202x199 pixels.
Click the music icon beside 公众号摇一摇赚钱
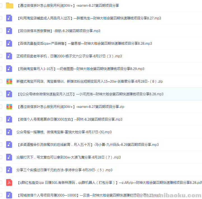click(10, 132)
